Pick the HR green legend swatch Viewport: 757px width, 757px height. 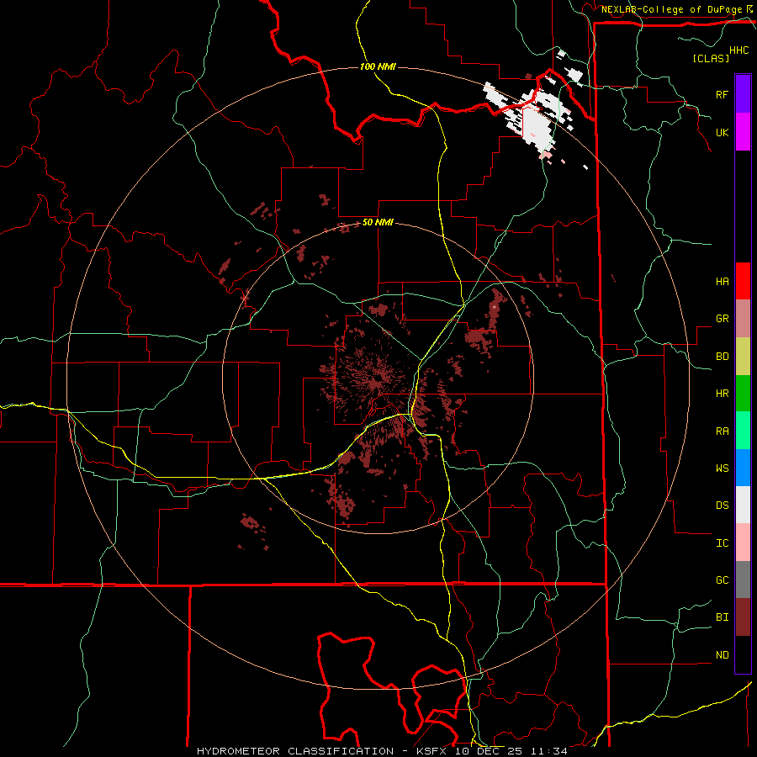point(743,394)
